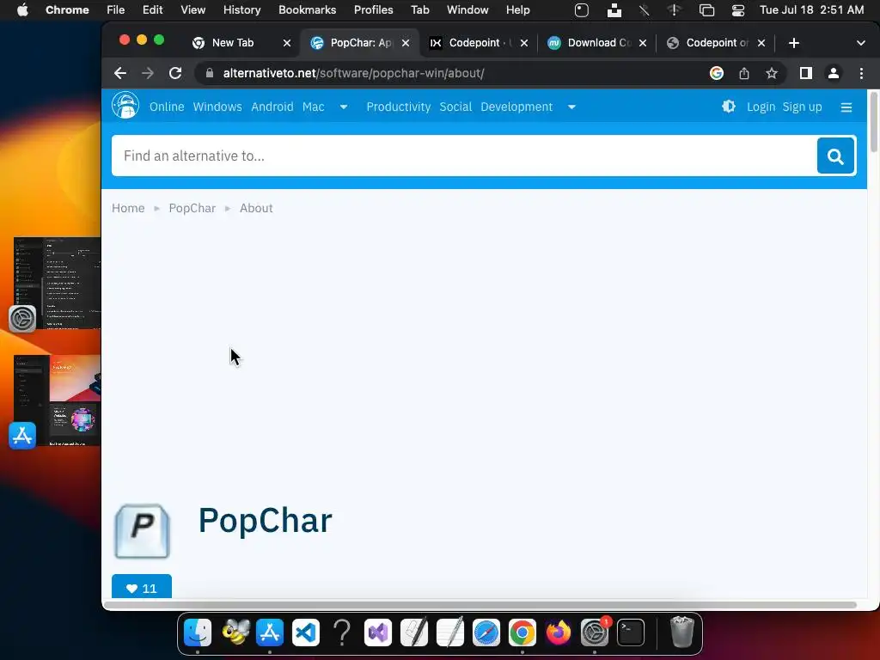
Task: Like PopChar with the heart 11 button
Action: coord(142,587)
